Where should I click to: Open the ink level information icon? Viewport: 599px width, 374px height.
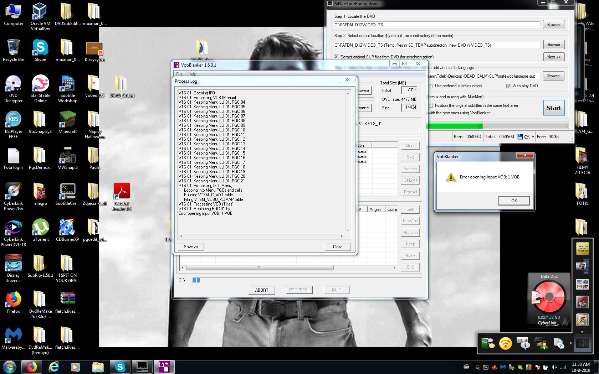(x=523, y=344)
